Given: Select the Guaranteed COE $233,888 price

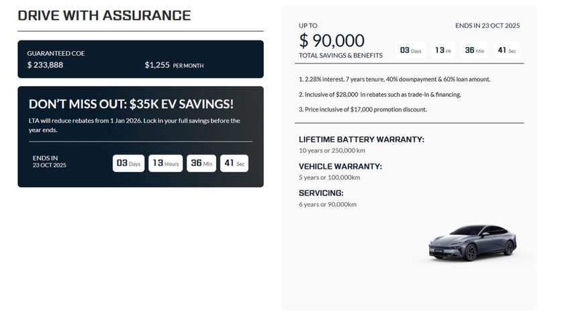Looking at the screenshot, I should (x=45, y=64).
